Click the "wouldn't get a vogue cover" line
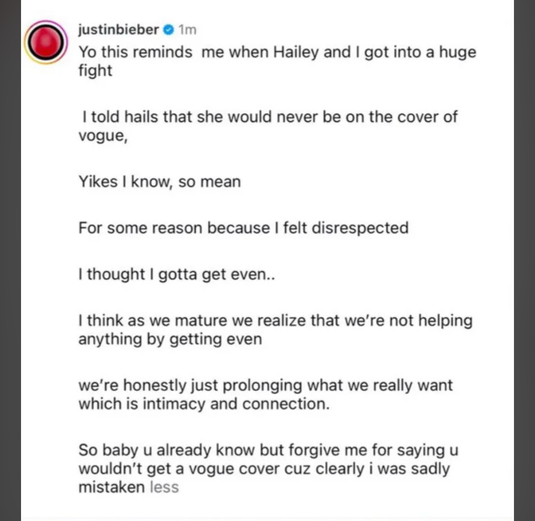The image size is (535, 521). 264,469
